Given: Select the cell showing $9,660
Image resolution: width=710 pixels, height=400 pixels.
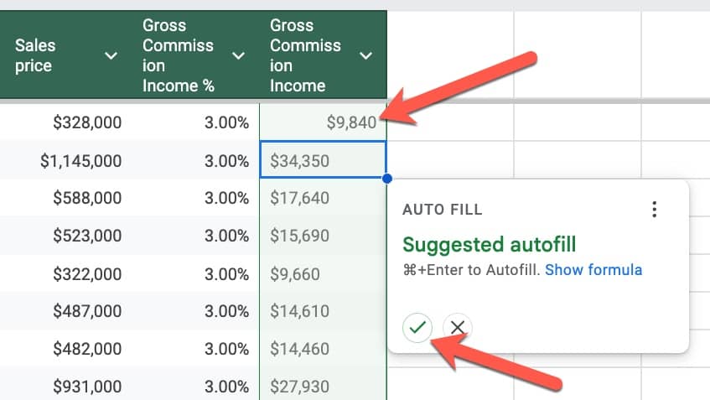Looking at the screenshot, I should click(323, 274).
